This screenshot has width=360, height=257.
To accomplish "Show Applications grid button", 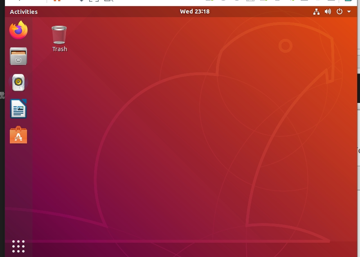I will [18, 246].
